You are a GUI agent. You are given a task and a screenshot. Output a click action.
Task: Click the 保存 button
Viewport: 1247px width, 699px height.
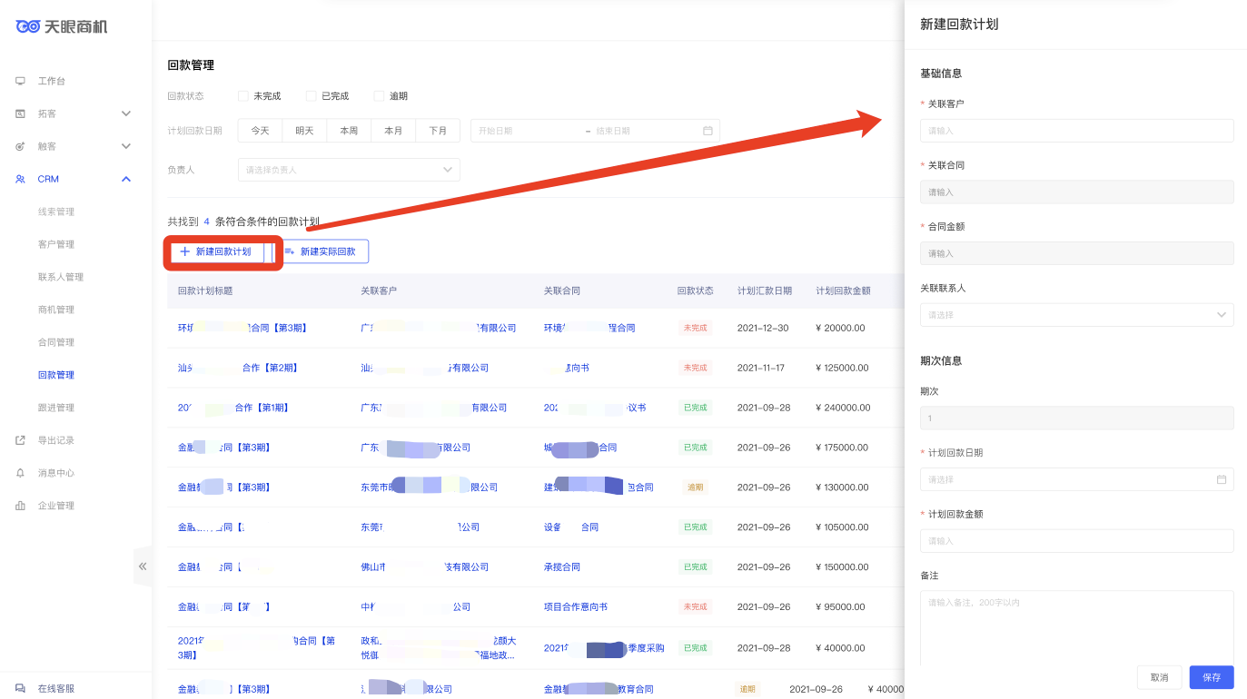point(1212,677)
